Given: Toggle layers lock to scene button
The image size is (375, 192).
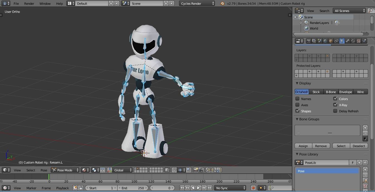Looking at the screenshot, I should (x=167, y=170).
